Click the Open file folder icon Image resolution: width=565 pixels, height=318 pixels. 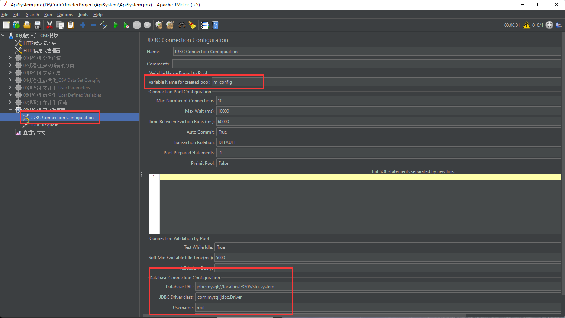point(27,25)
